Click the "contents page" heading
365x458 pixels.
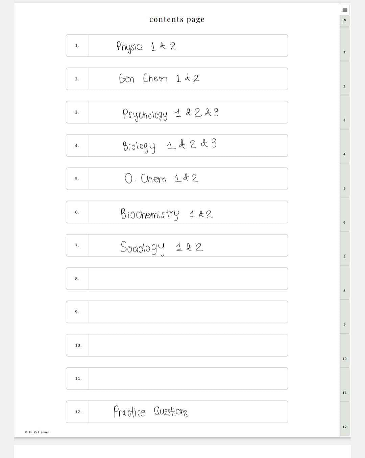tap(177, 19)
